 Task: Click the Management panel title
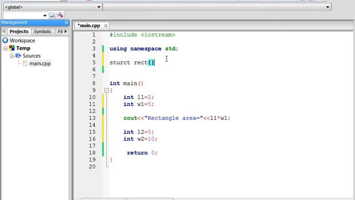point(14,22)
